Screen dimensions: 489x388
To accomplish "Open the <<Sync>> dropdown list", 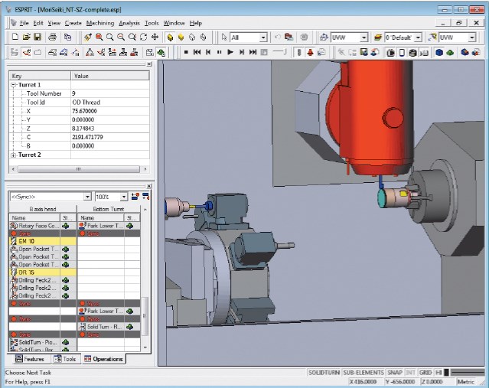I will click(x=87, y=197).
